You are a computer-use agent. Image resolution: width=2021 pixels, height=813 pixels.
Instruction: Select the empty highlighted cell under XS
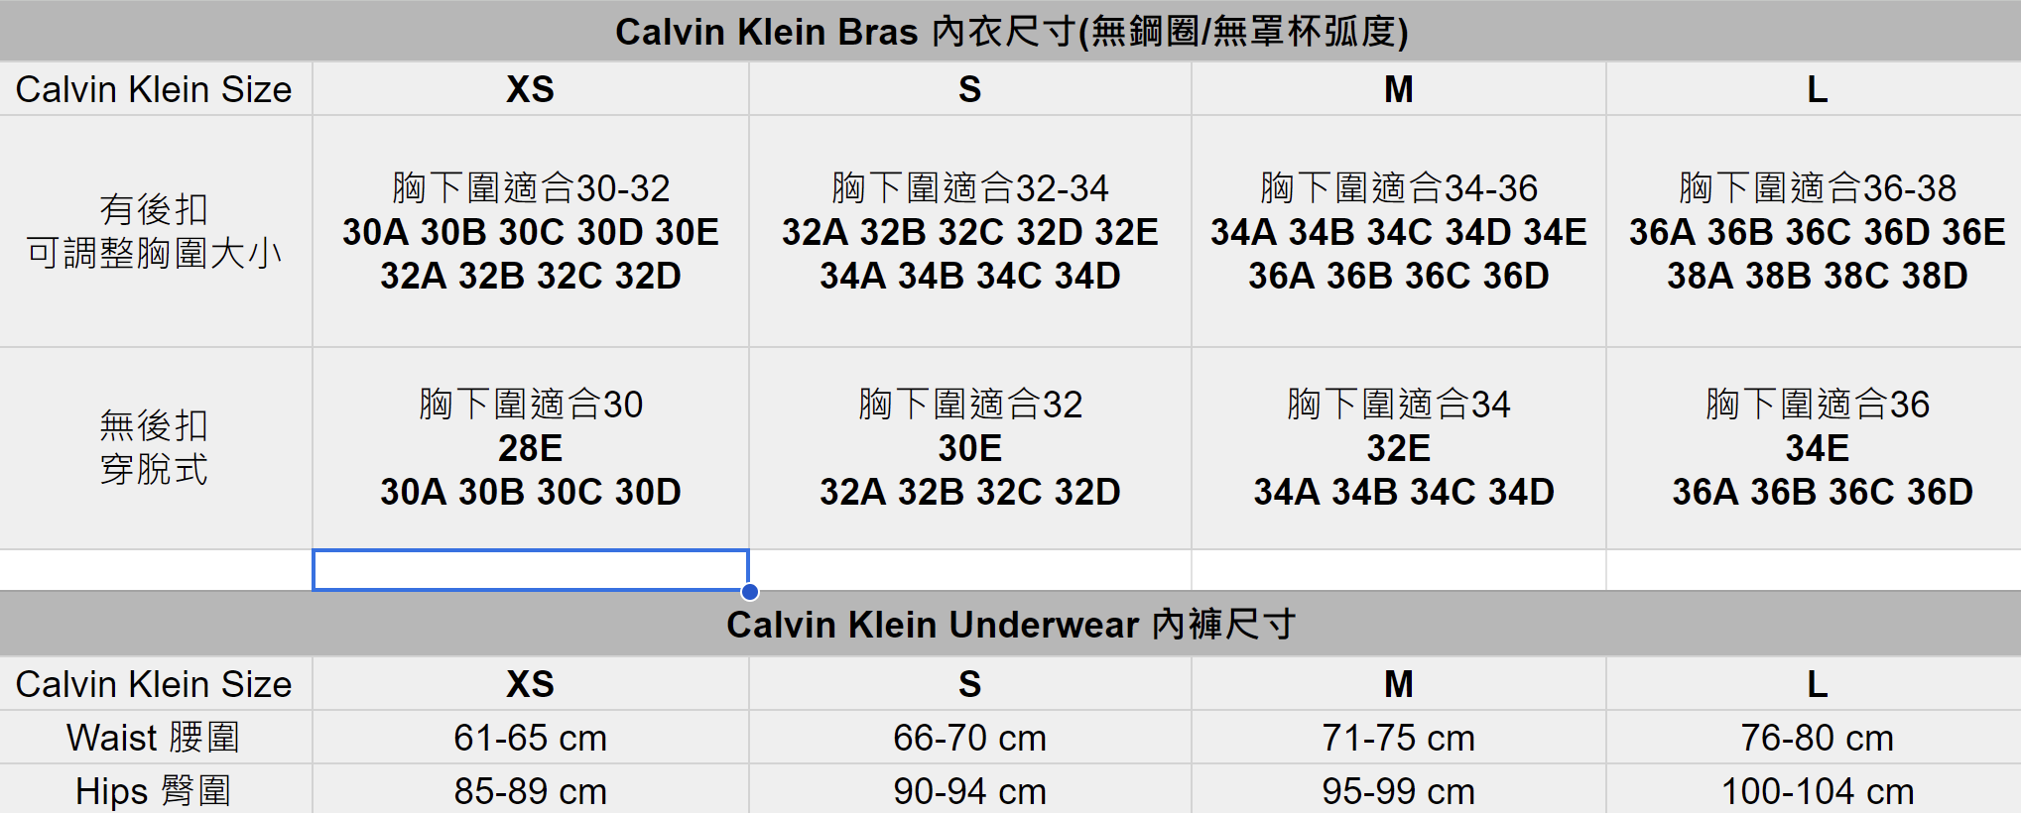531,570
